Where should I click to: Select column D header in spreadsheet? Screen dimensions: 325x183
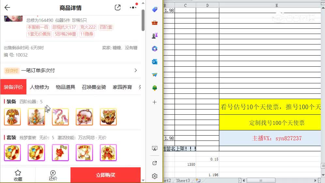tap(208, 6)
